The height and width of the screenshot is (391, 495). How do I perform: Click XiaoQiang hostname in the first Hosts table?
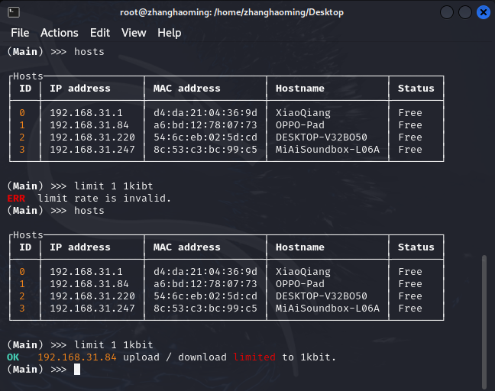[303, 113]
